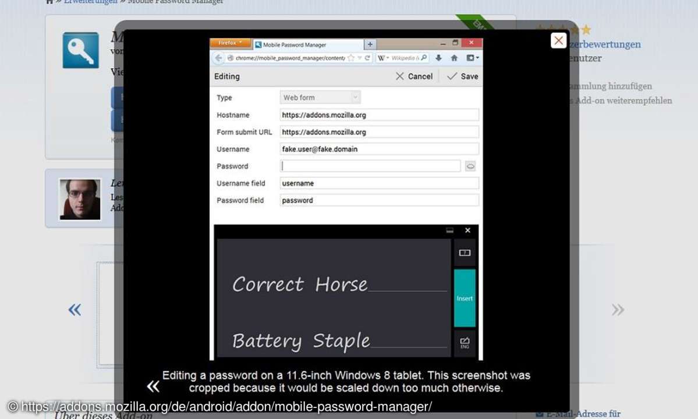This screenshot has height=419, width=698.
Task: Click browser back arrow button
Action: pos(218,58)
